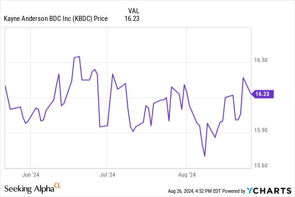
Task: Click the lowest point of the price line
Action: pyautogui.click(x=205, y=156)
